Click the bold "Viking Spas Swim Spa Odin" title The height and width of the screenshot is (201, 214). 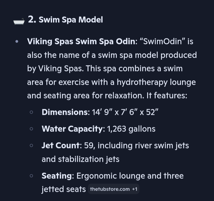(81, 41)
